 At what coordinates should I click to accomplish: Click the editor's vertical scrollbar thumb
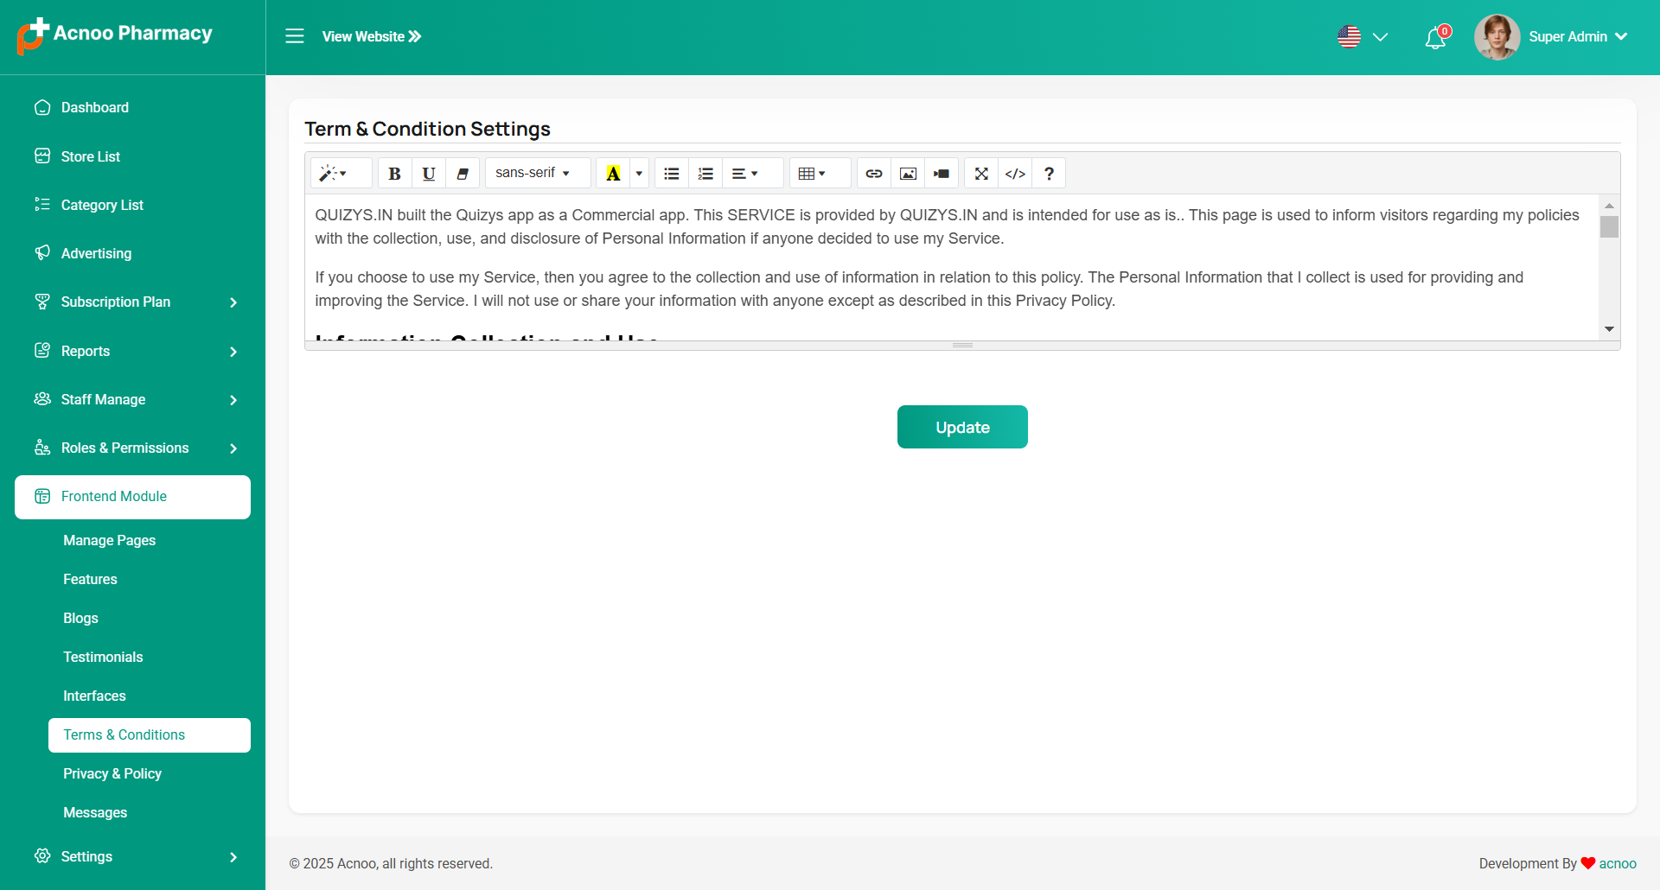click(x=1609, y=227)
